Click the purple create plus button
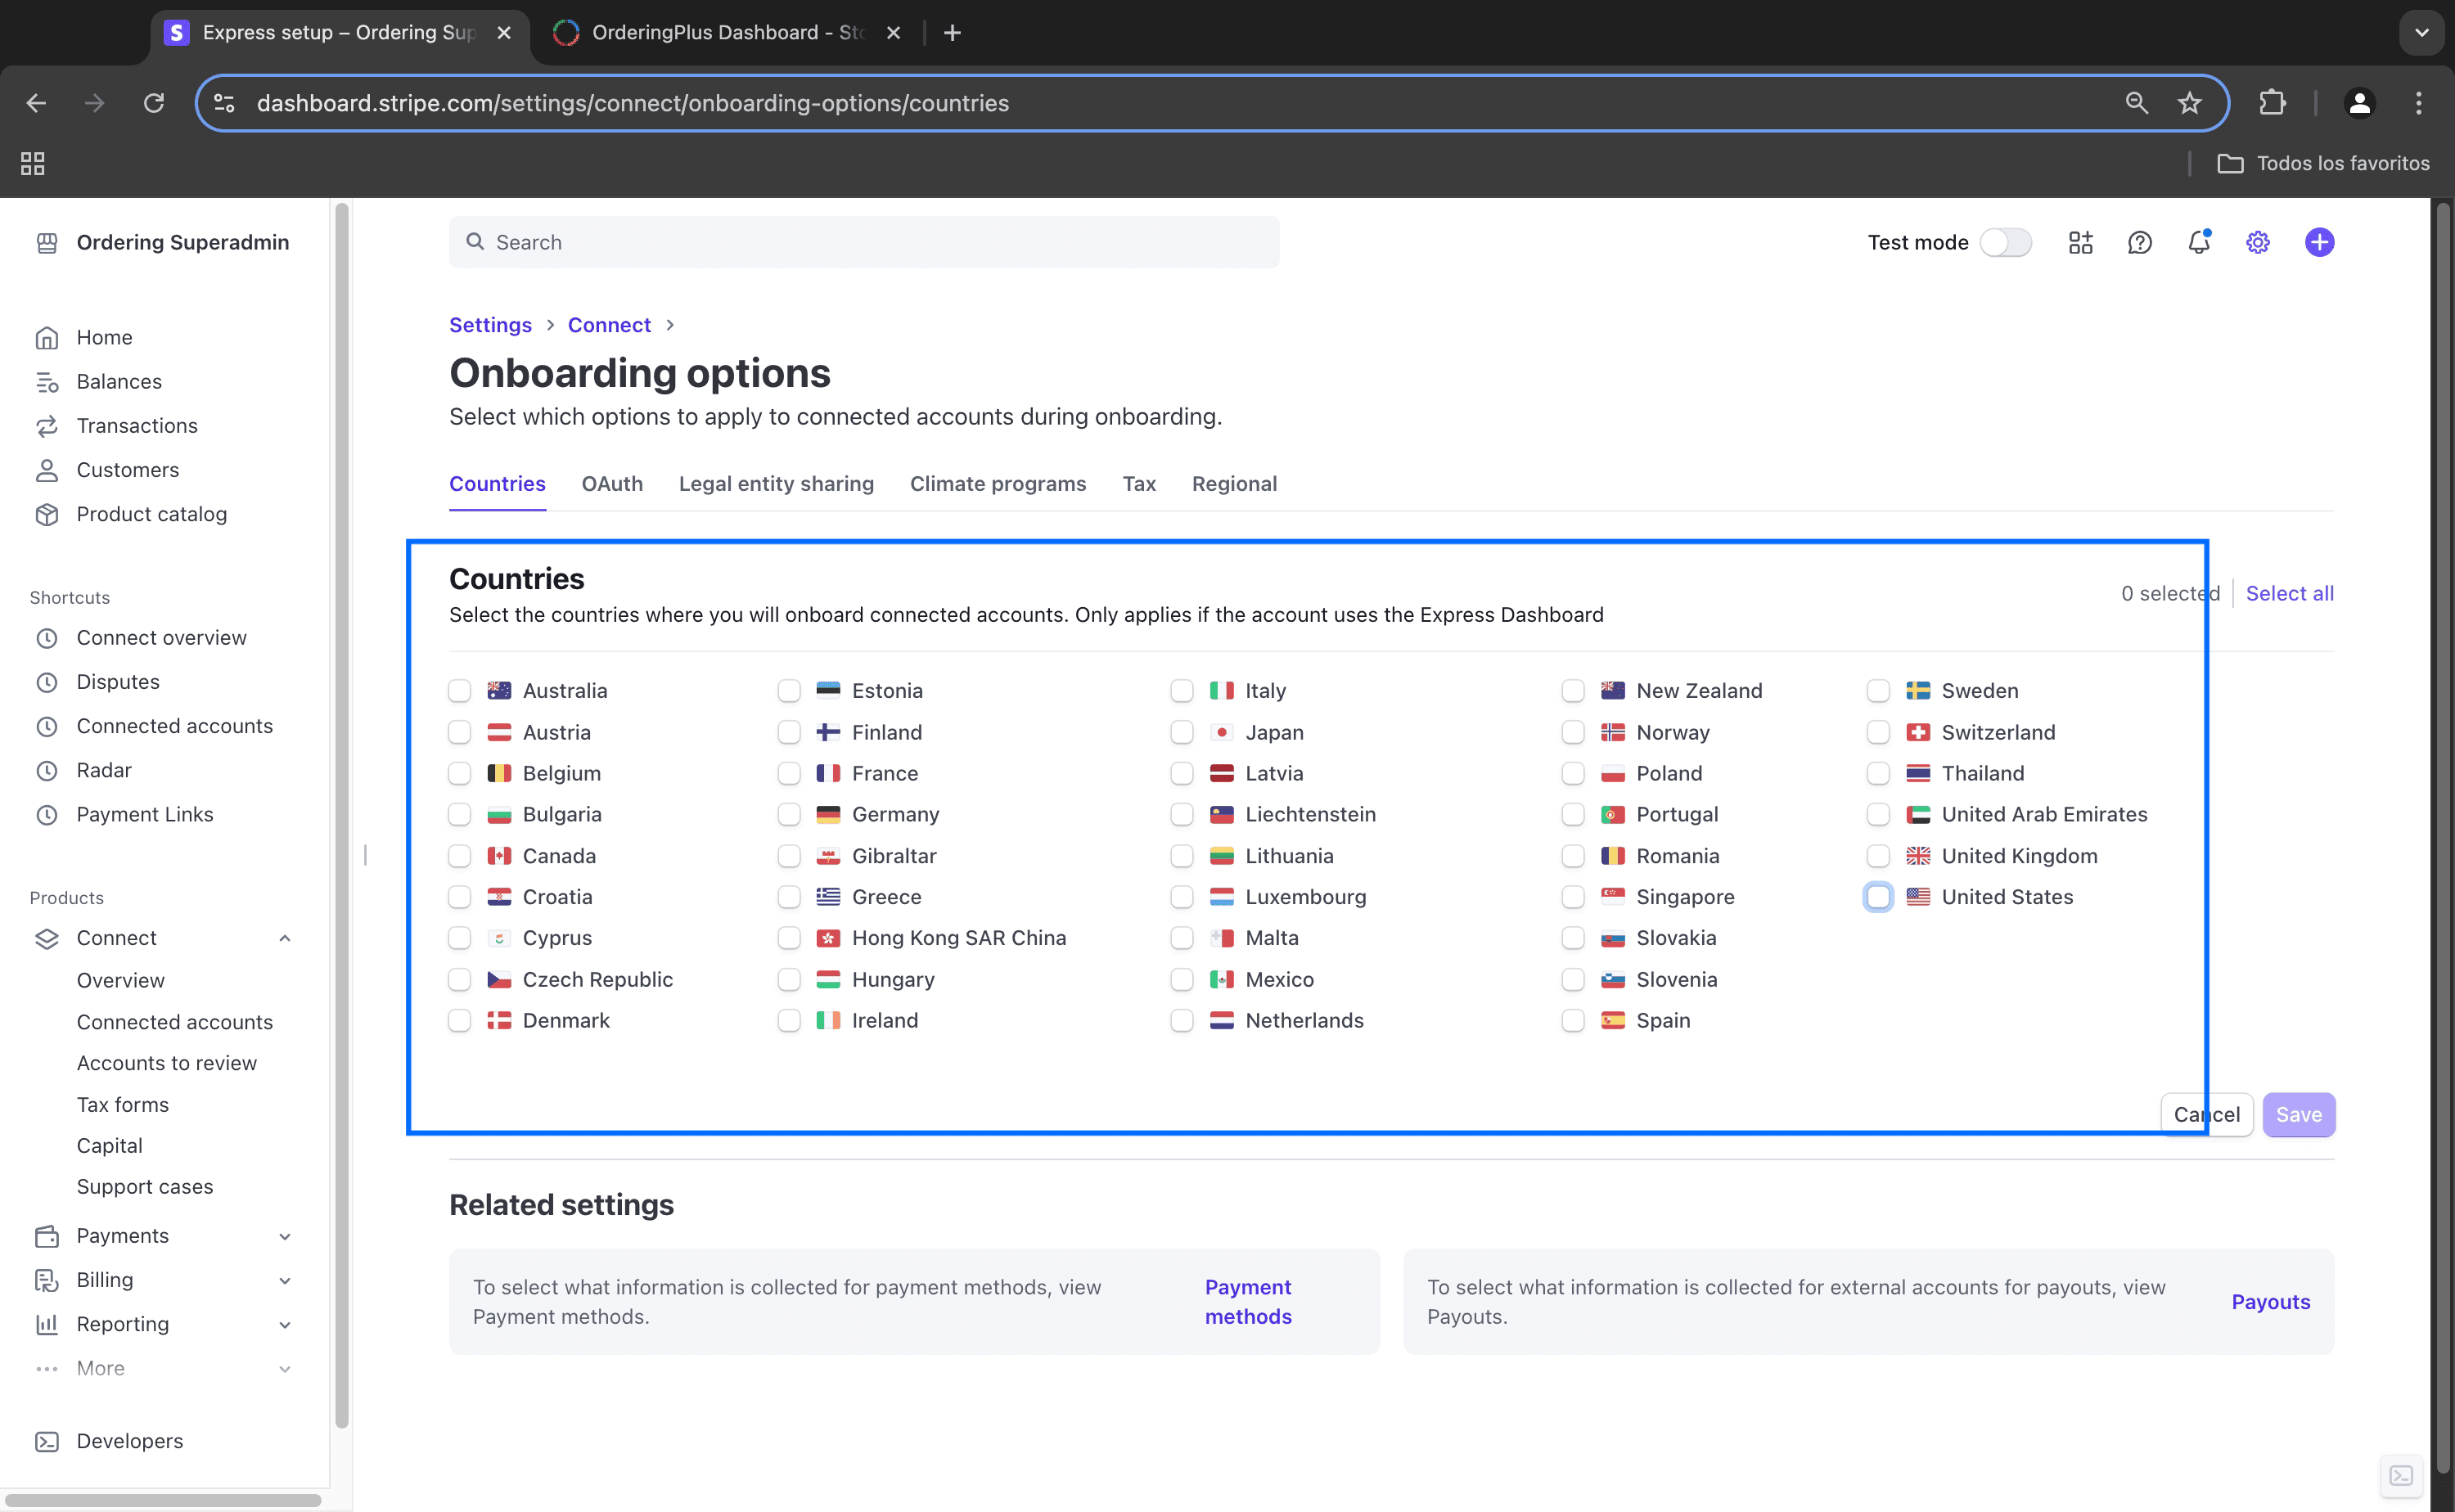Image resolution: width=2455 pixels, height=1512 pixels. [x=2319, y=242]
